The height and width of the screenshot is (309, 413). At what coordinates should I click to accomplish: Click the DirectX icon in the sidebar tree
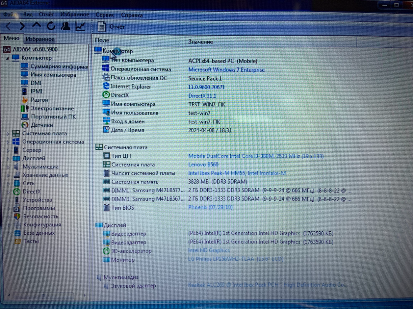(x=17, y=191)
